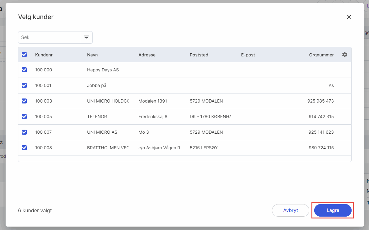Uncheck customer 100 008 checkbox
369x230 pixels.
[x=24, y=148]
